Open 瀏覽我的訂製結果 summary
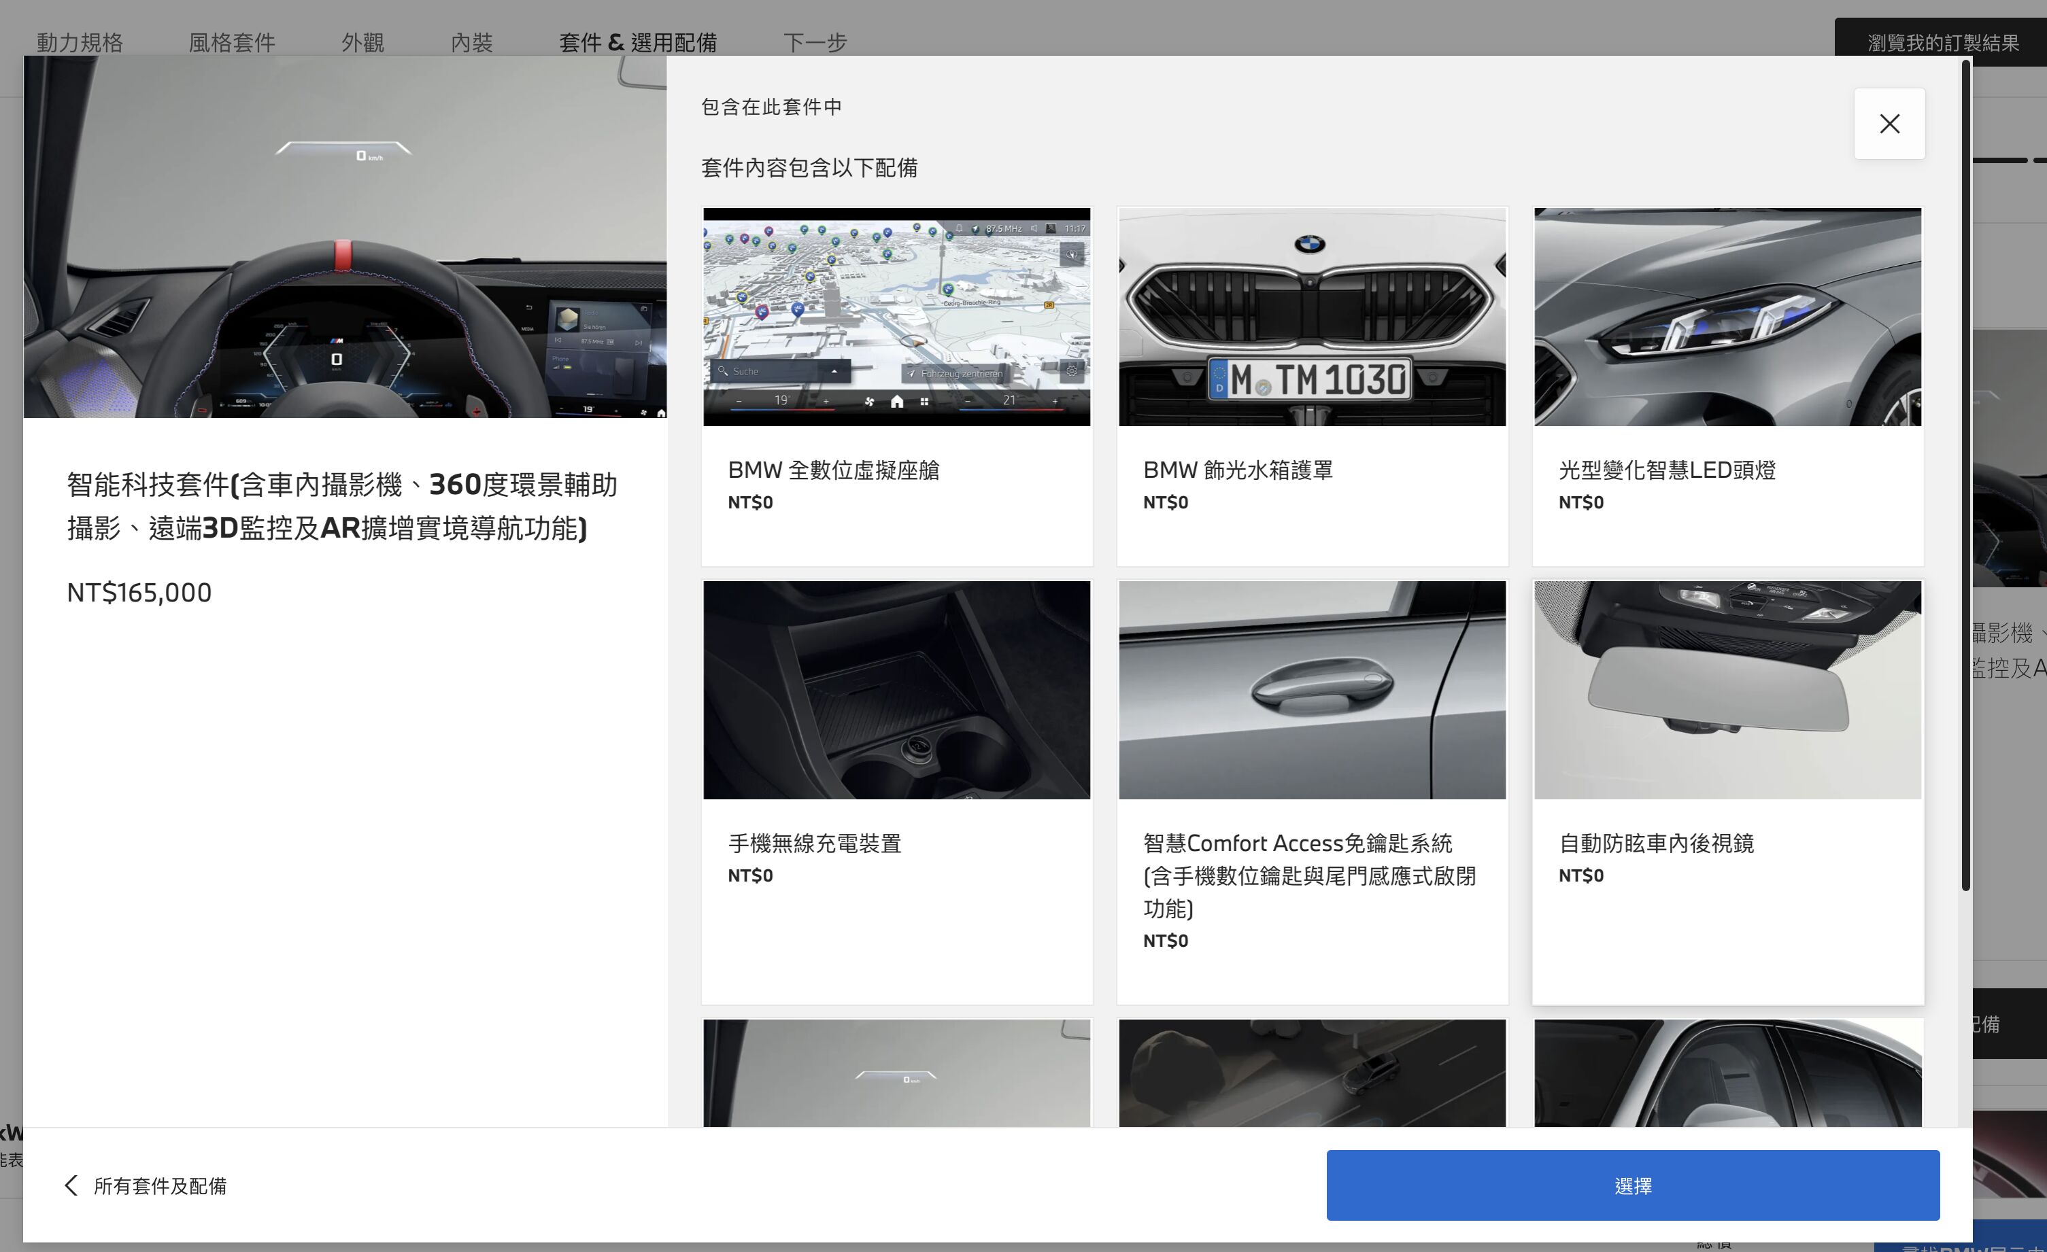 pos(1942,41)
